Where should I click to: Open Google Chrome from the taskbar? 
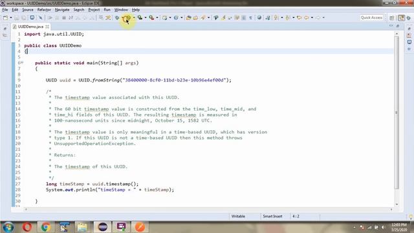click(x=46, y=227)
